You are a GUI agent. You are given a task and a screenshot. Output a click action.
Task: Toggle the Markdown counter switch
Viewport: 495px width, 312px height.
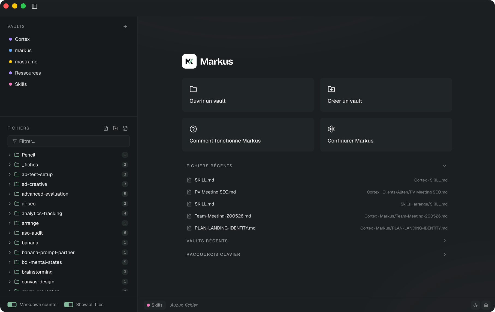tap(12, 305)
